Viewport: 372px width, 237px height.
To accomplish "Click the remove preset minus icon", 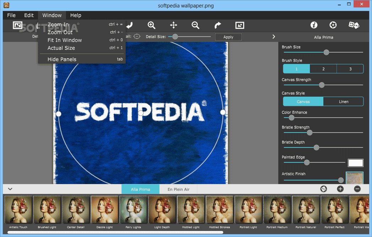I will [357, 189].
